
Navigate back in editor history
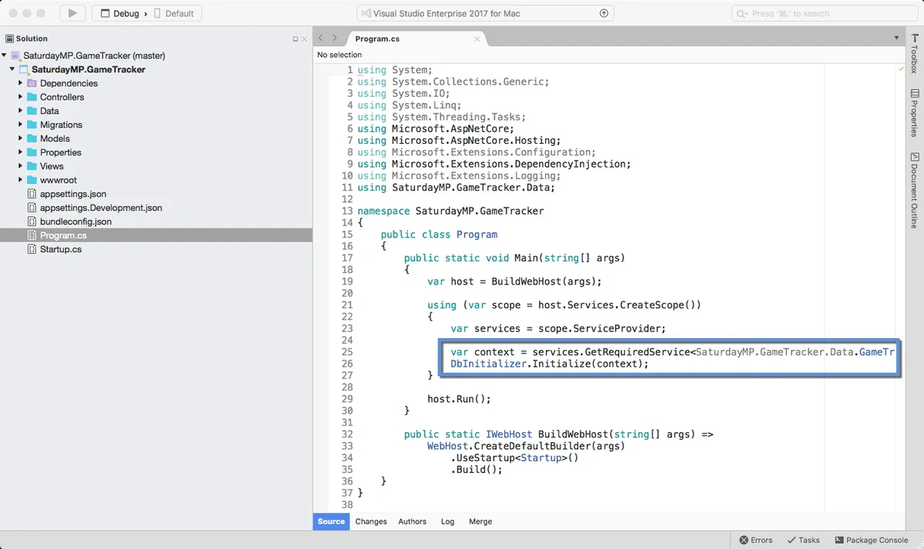(321, 38)
